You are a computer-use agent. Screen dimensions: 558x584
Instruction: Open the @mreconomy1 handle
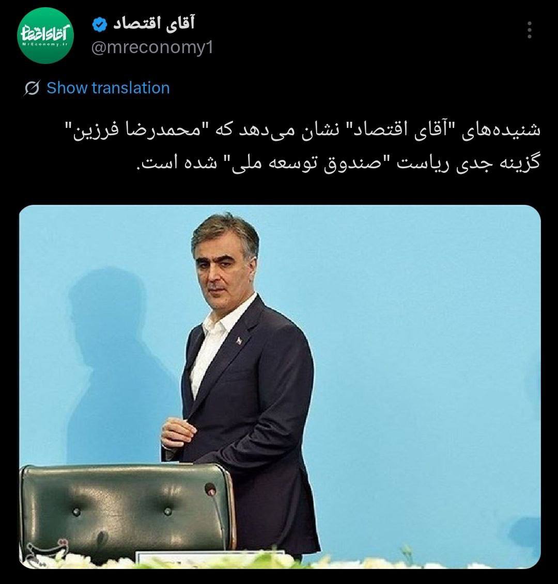tap(152, 47)
